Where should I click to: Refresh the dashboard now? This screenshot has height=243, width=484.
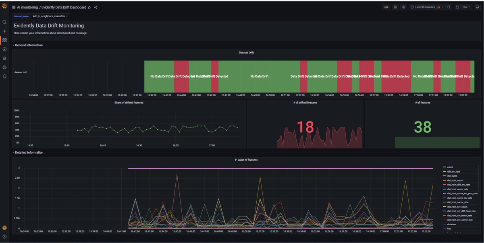click(x=457, y=7)
